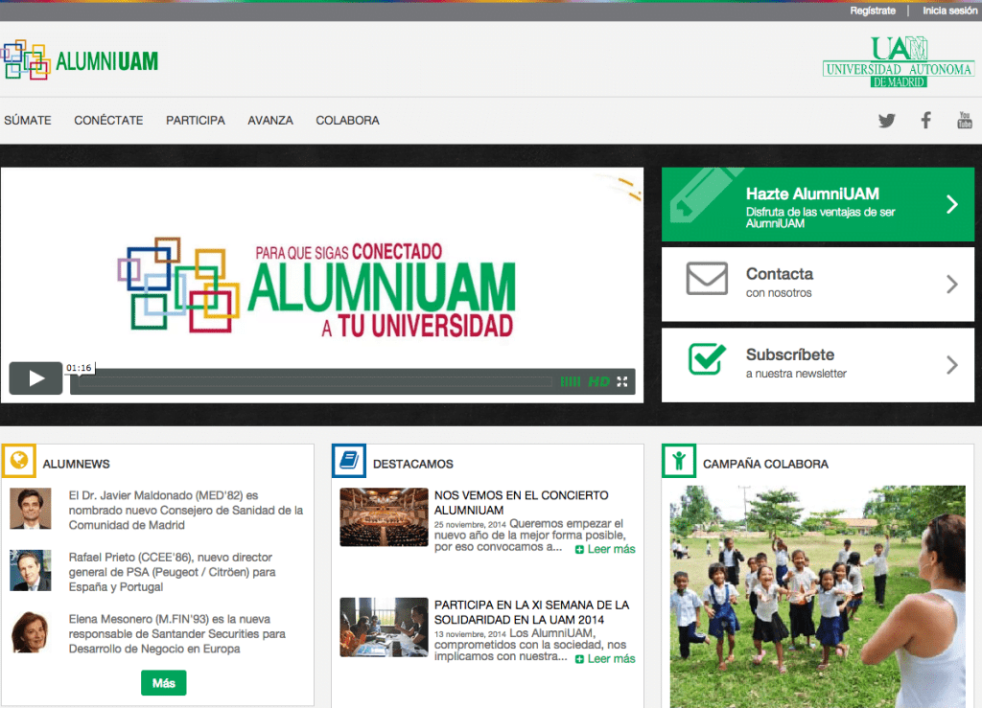Toggle fullscreen mode on the video

(x=623, y=380)
